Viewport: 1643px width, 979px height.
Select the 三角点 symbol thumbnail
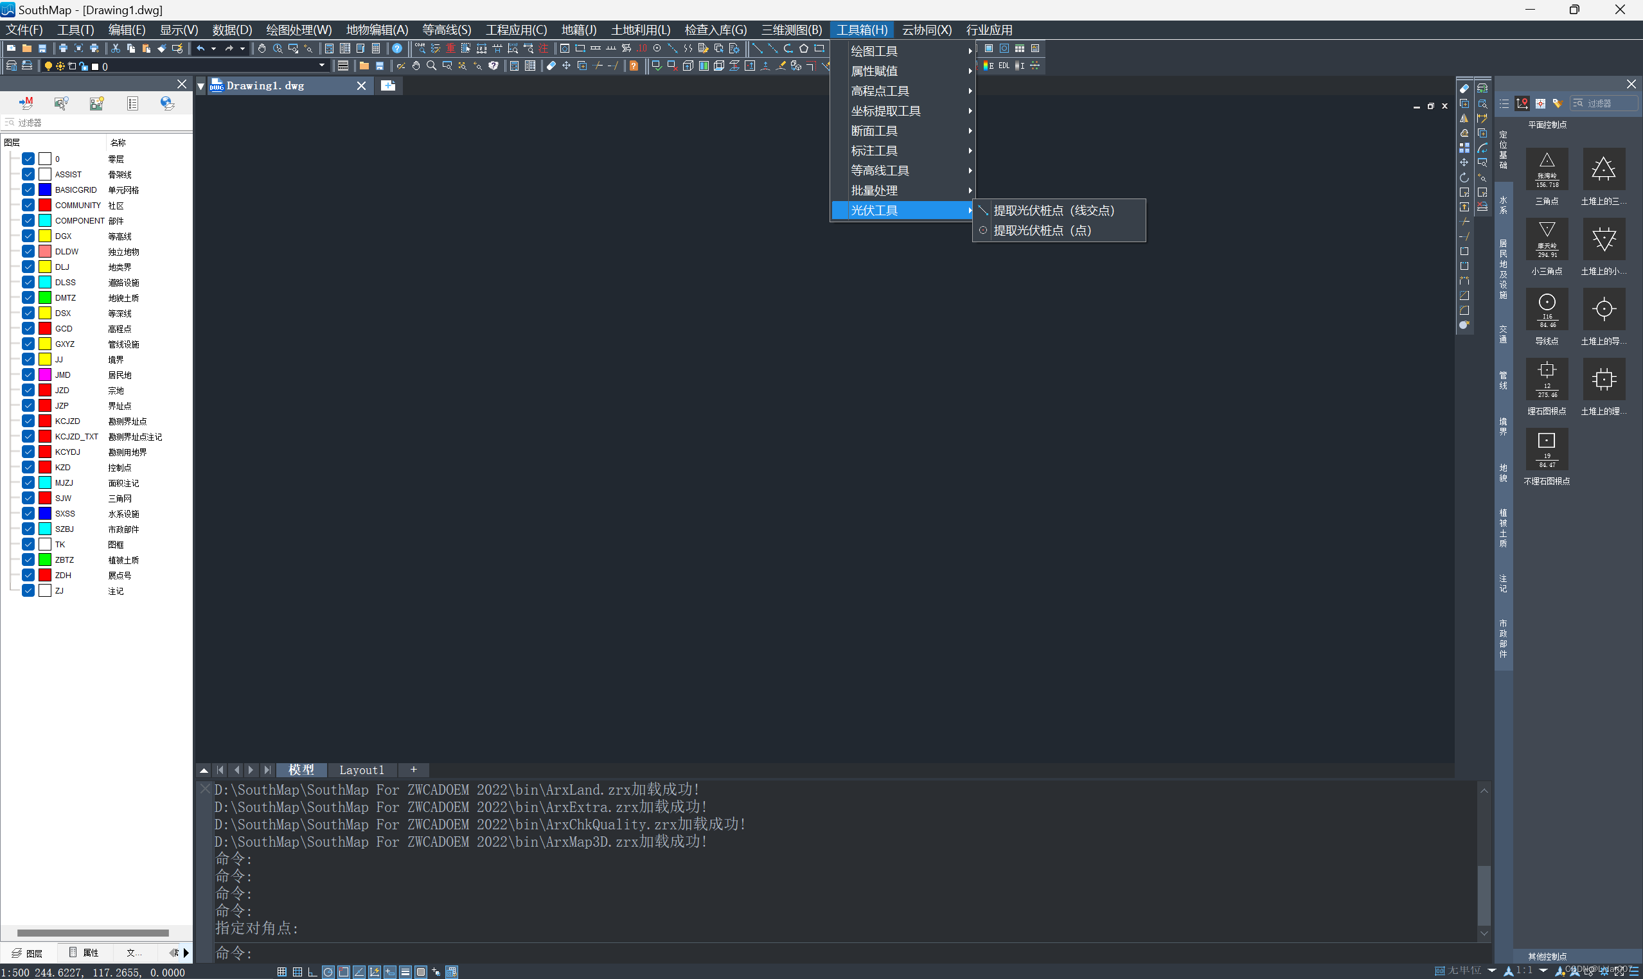tap(1547, 170)
